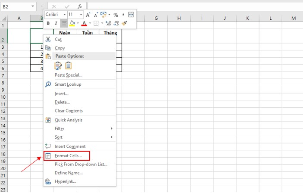Select Smart Lookup menu entry
The width and height of the screenshot is (303, 193).
point(80,84)
